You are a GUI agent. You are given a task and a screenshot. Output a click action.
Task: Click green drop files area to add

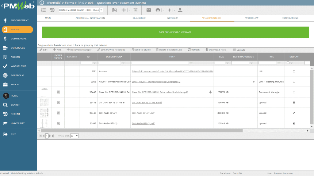(175, 32)
